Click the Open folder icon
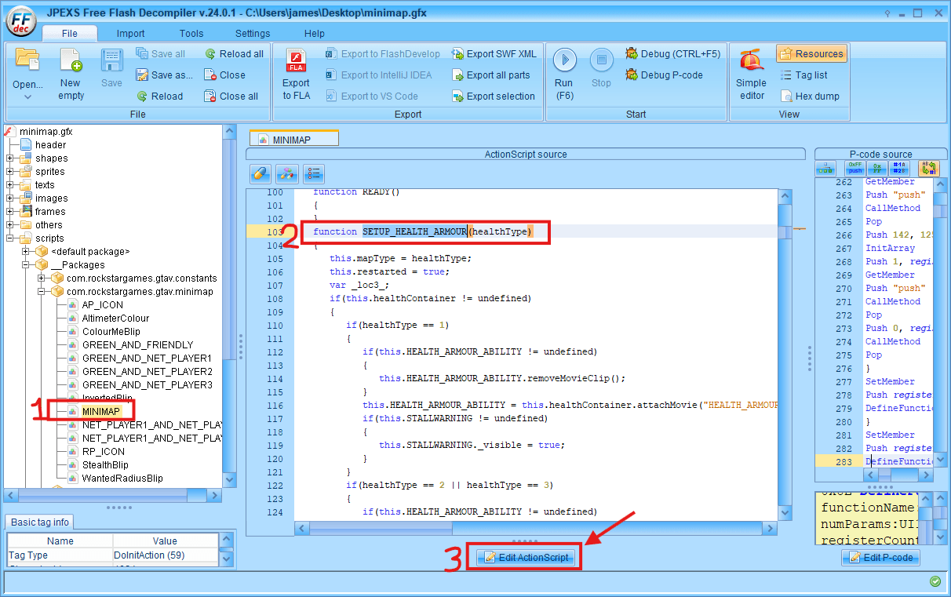This screenshot has height=597, width=951. tap(27, 60)
